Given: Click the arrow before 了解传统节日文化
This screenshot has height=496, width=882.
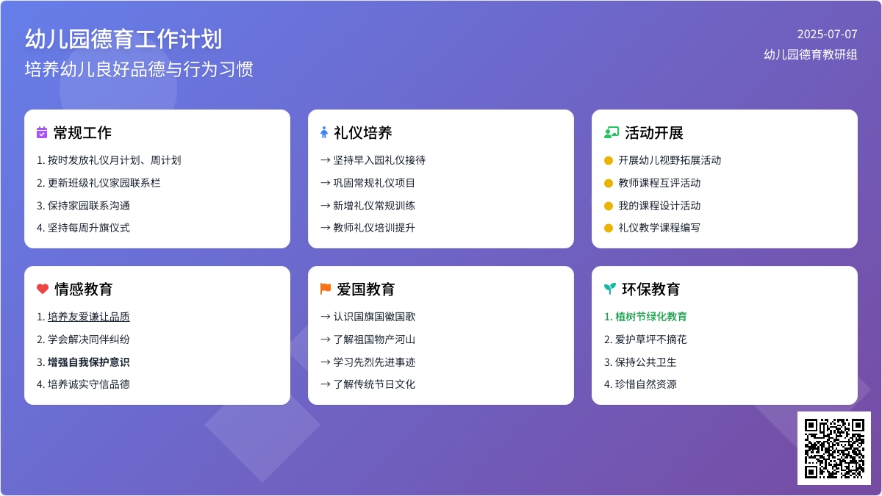Looking at the screenshot, I should pos(326,384).
